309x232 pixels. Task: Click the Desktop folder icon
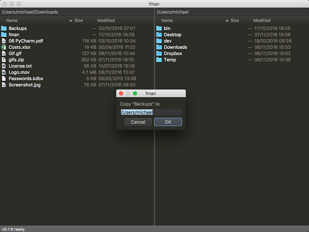click(159, 35)
